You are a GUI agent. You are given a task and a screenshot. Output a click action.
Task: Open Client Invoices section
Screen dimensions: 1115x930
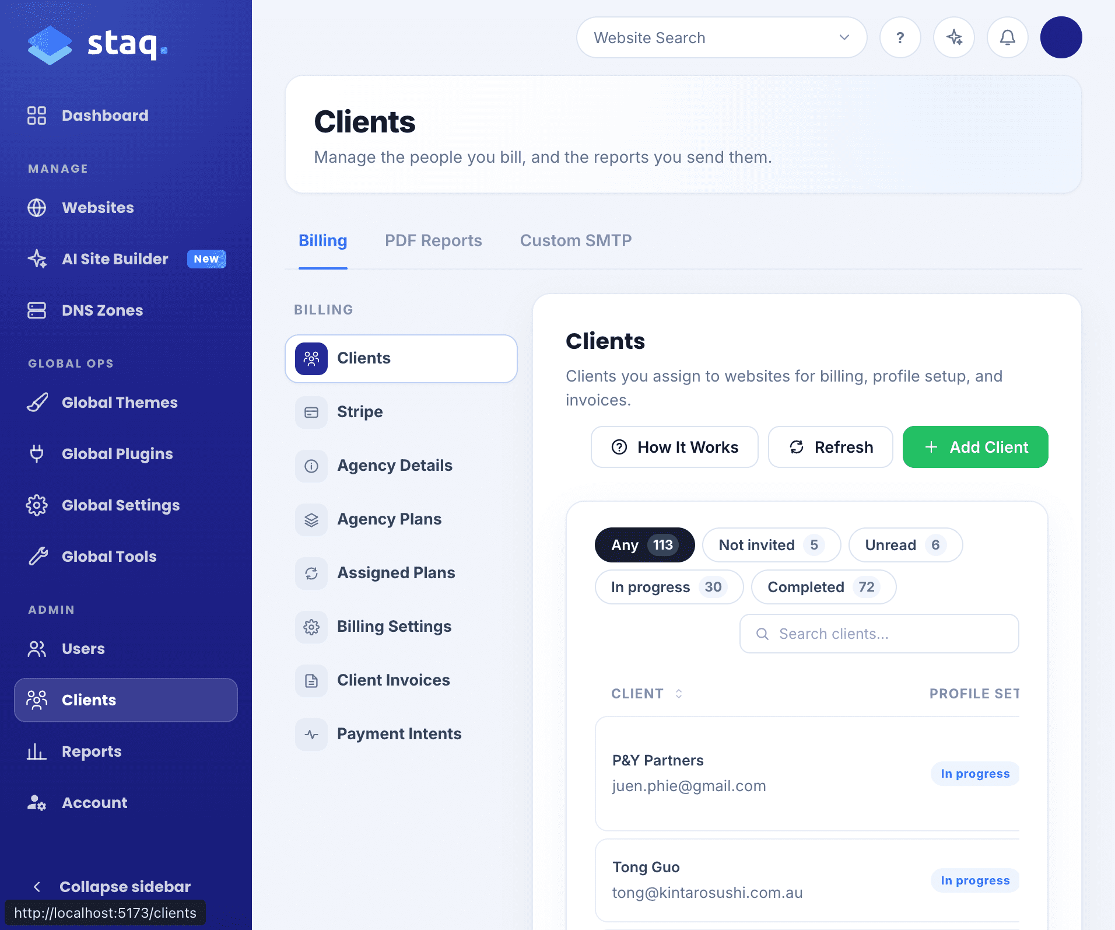[401, 681]
